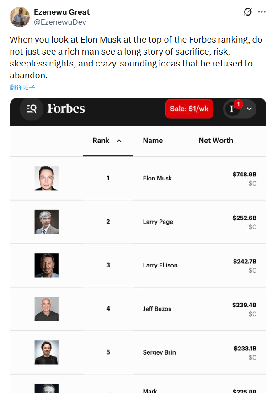
Task: Click Jeff Bezos's photo thumbnail
Action: point(47,309)
